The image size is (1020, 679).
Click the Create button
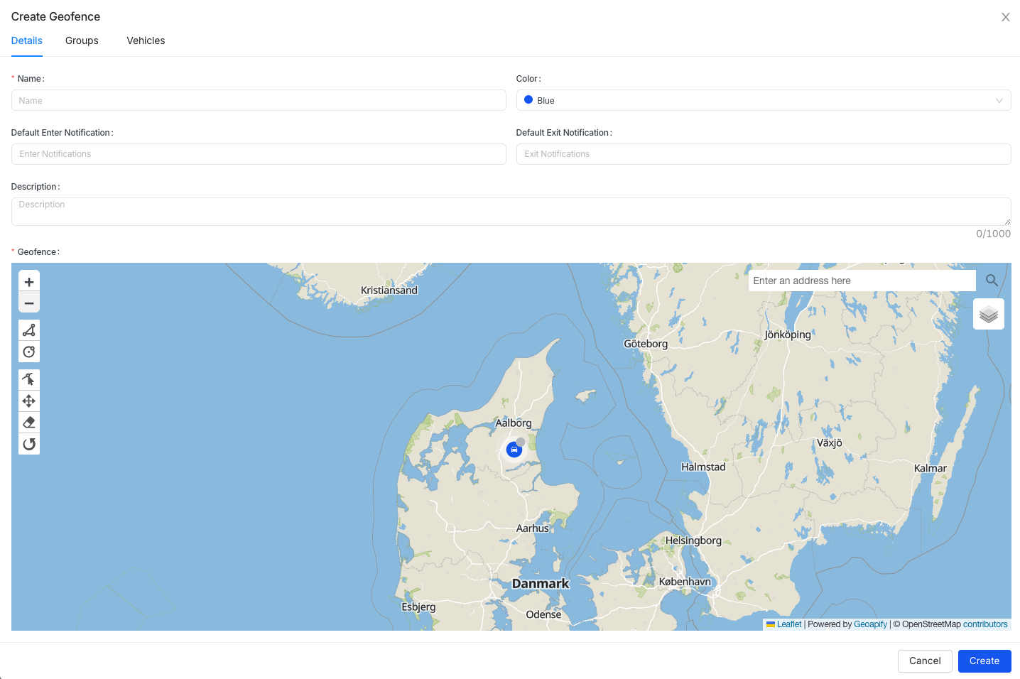coord(984,661)
